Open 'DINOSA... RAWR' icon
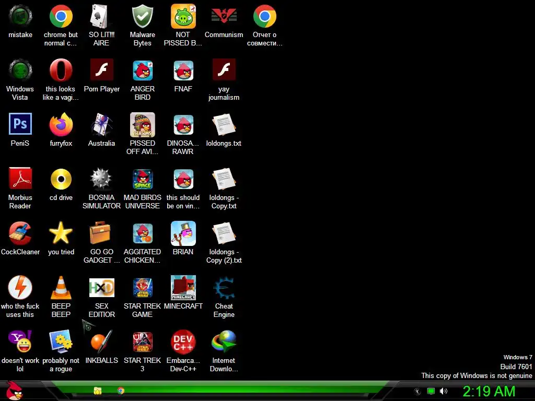This screenshot has width=535, height=401. 183,125
